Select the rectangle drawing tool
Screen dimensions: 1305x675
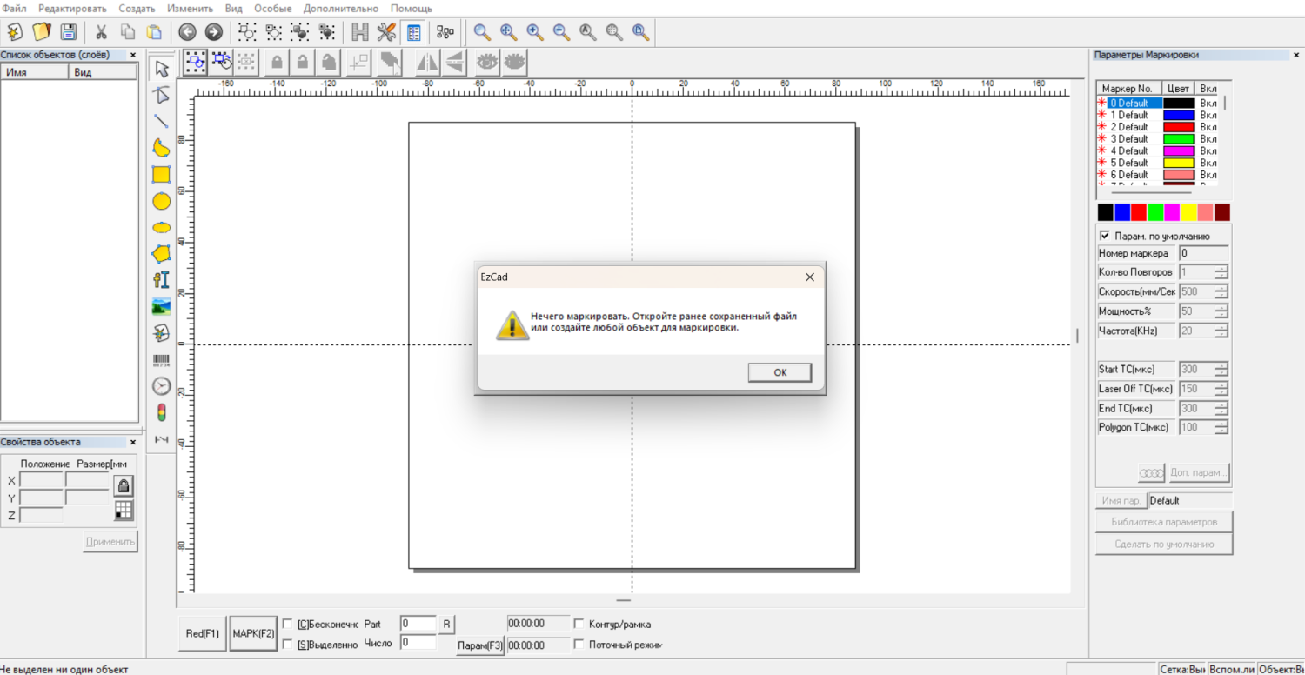click(x=161, y=174)
